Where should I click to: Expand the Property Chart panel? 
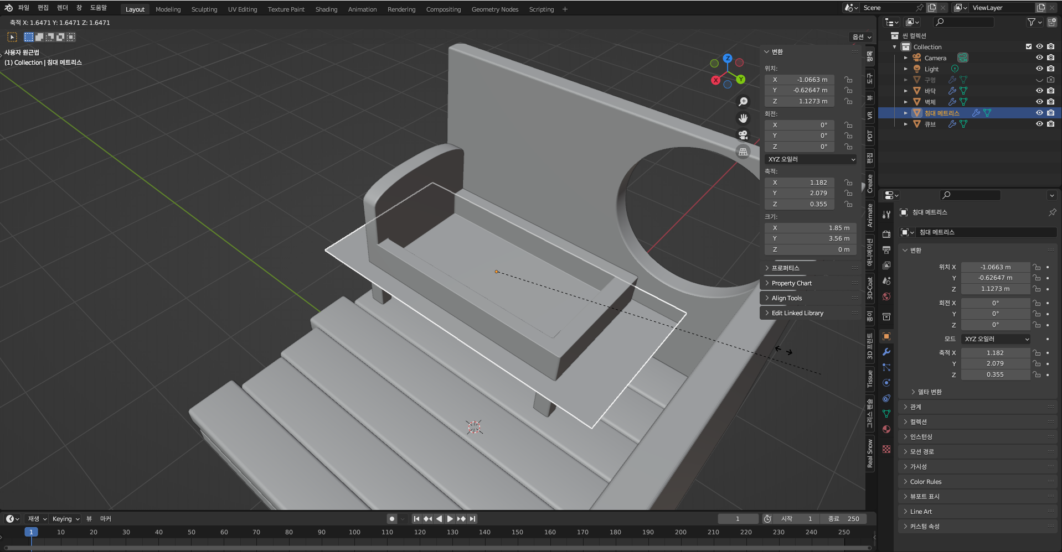792,283
